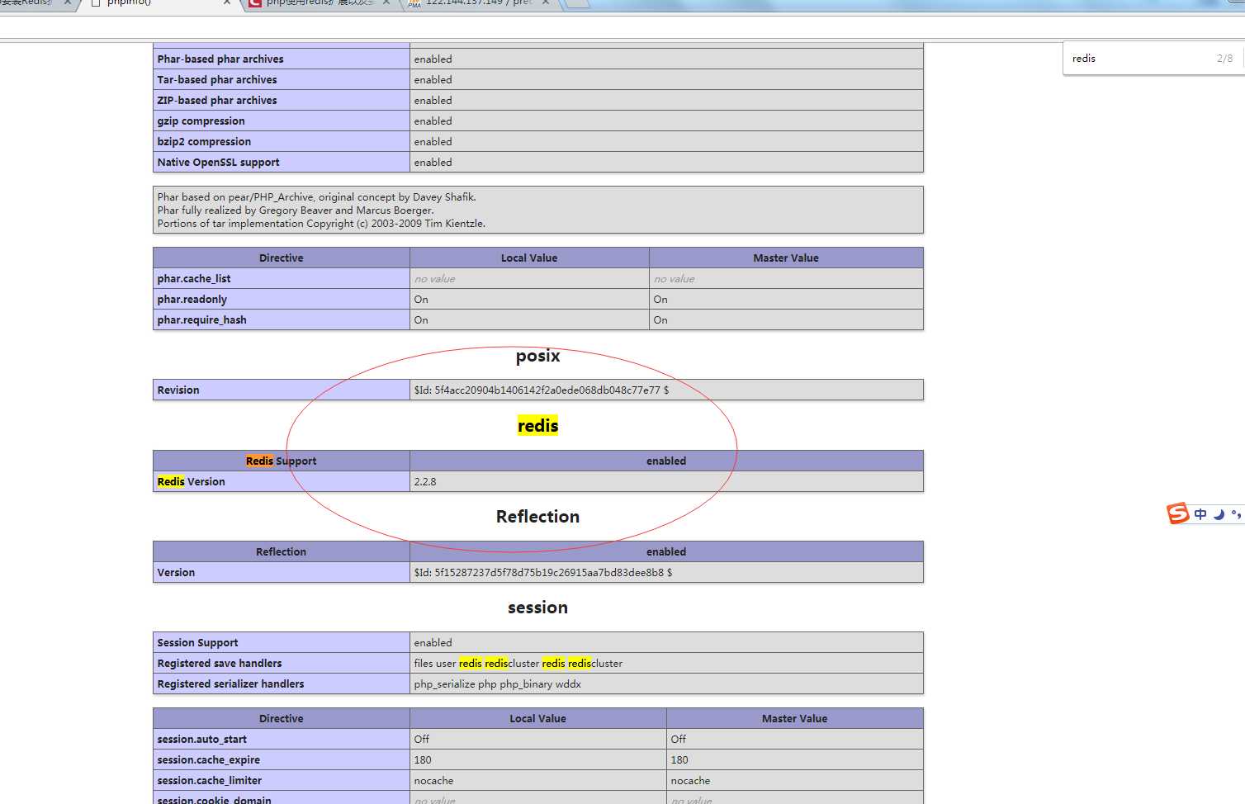Click 'Tar-based phar archives' row label

click(217, 79)
